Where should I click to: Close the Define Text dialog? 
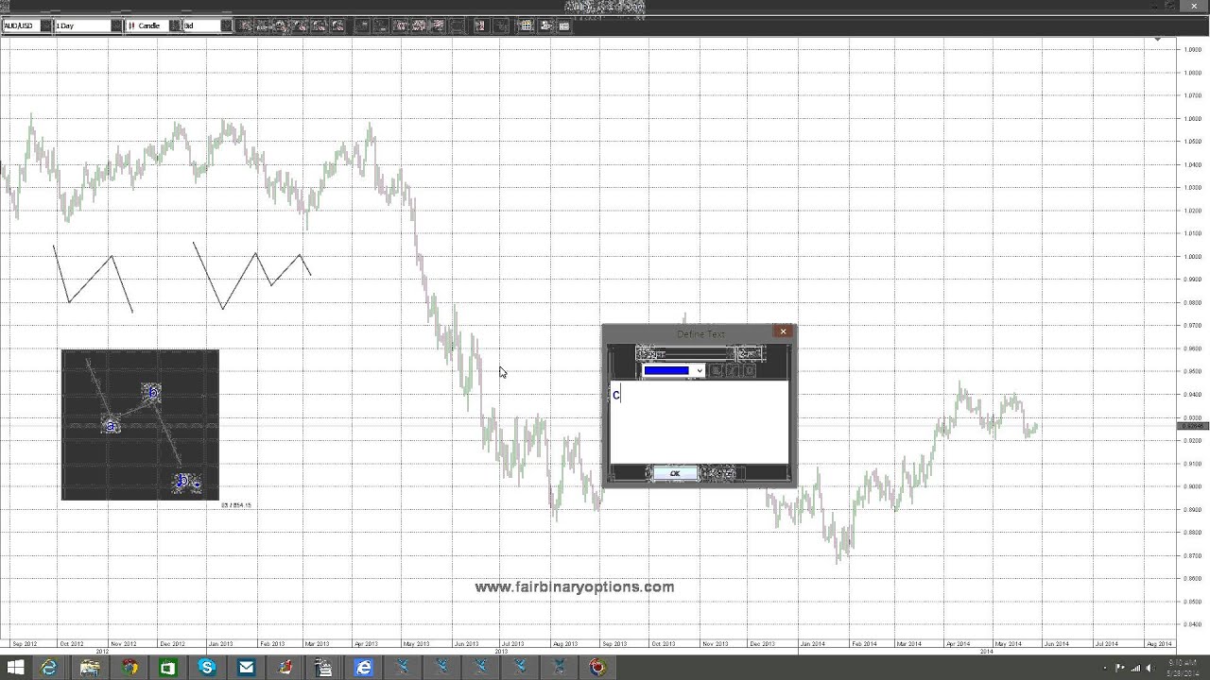coord(783,331)
